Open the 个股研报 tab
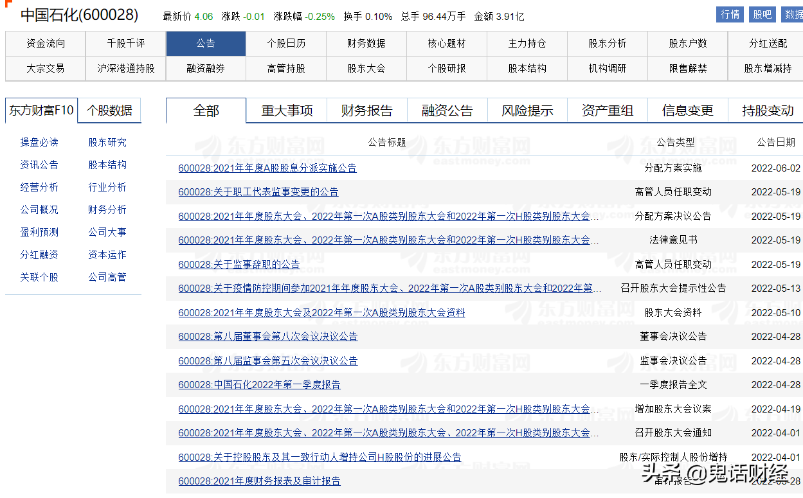 447,68
